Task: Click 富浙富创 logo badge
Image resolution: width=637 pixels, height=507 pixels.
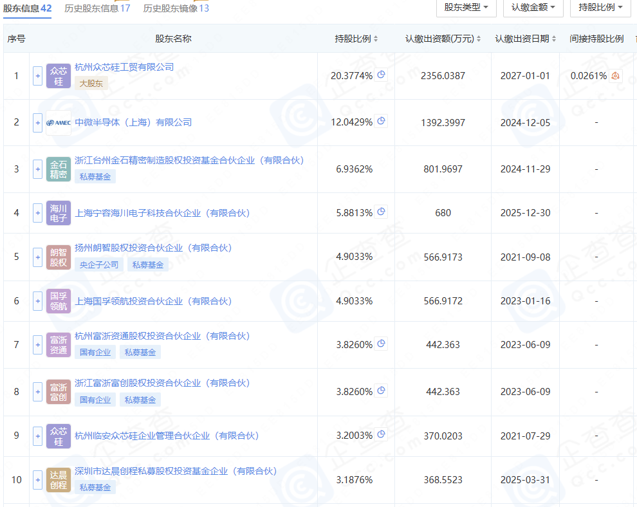Action: tap(59, 392)
